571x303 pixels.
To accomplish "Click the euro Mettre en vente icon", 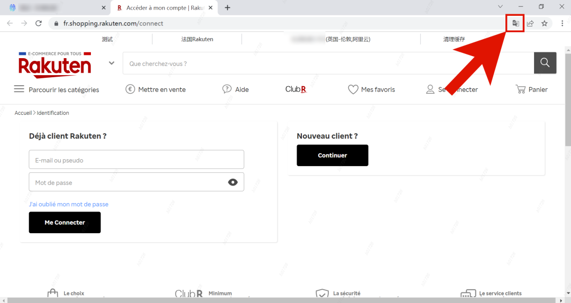I will 130,89.
